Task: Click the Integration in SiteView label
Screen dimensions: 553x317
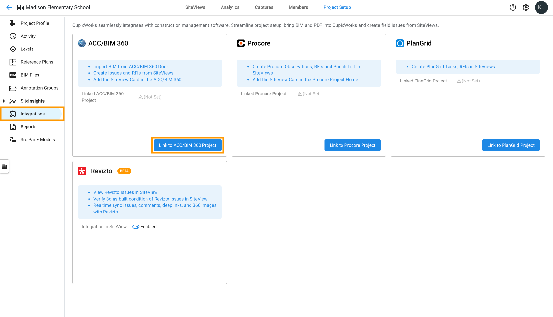Action: click(x=104, y=227)
